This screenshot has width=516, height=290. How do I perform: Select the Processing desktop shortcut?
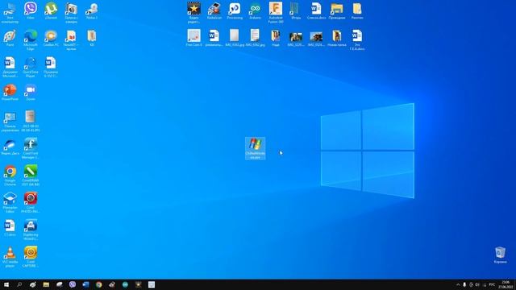click(235, 10)
